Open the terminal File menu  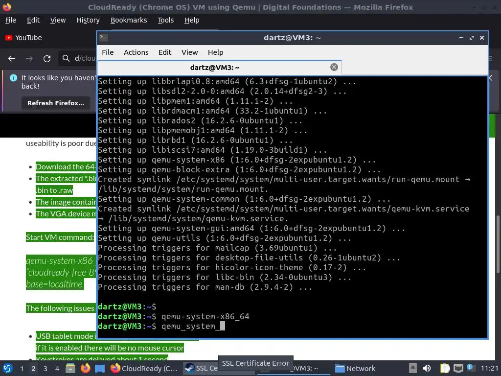coord(108,52)
